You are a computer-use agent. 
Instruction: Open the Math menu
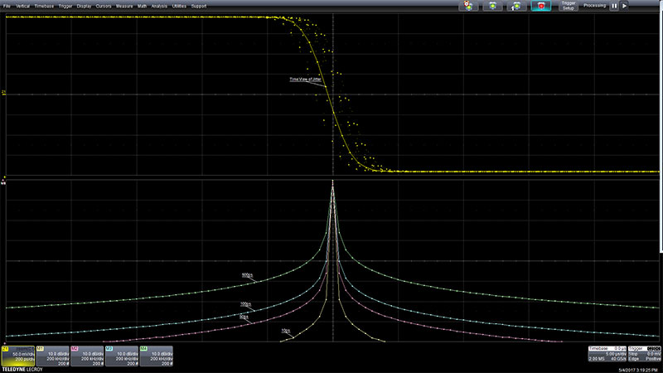(x=143, y=5)
